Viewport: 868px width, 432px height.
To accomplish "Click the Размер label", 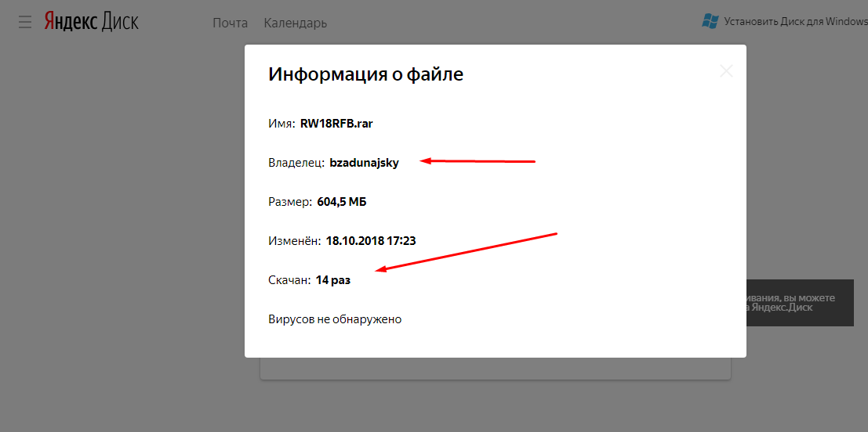I will 291,202.
